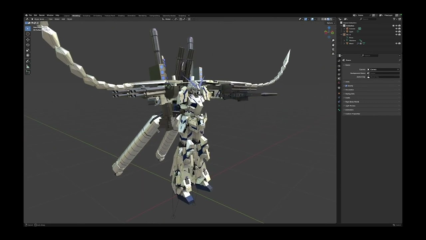Open the World properties tab
This screenshot has width=426, height=240.
(x=339, y=82)
